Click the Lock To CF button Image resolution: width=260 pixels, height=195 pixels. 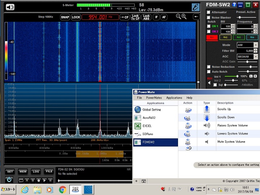(x=135, y=17)
